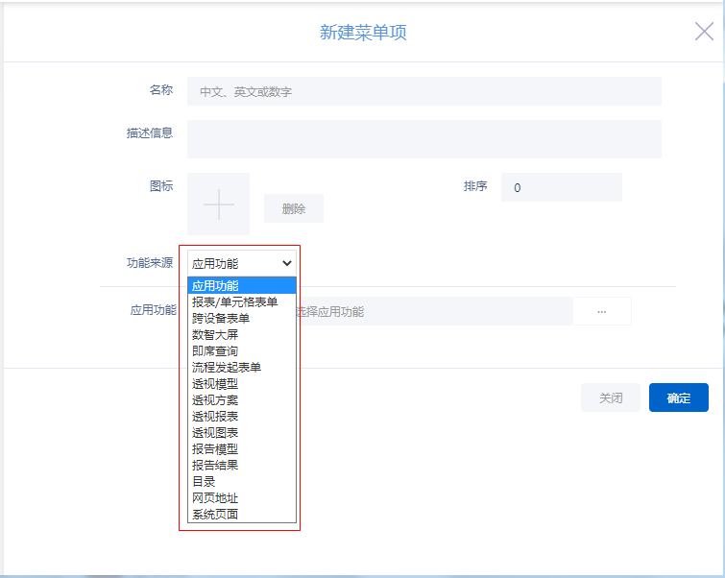
Task: Select 报告模型 from the list
Action: (215, 448)
